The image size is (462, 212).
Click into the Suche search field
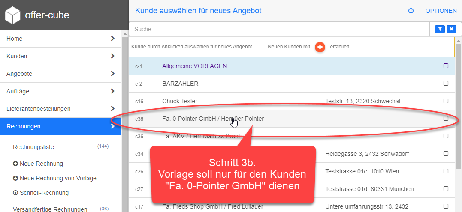coord(279,29)
